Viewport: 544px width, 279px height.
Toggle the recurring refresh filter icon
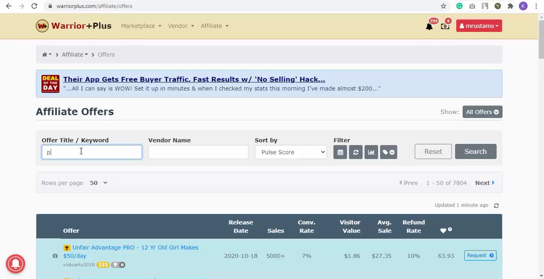(x=356, y=152)
